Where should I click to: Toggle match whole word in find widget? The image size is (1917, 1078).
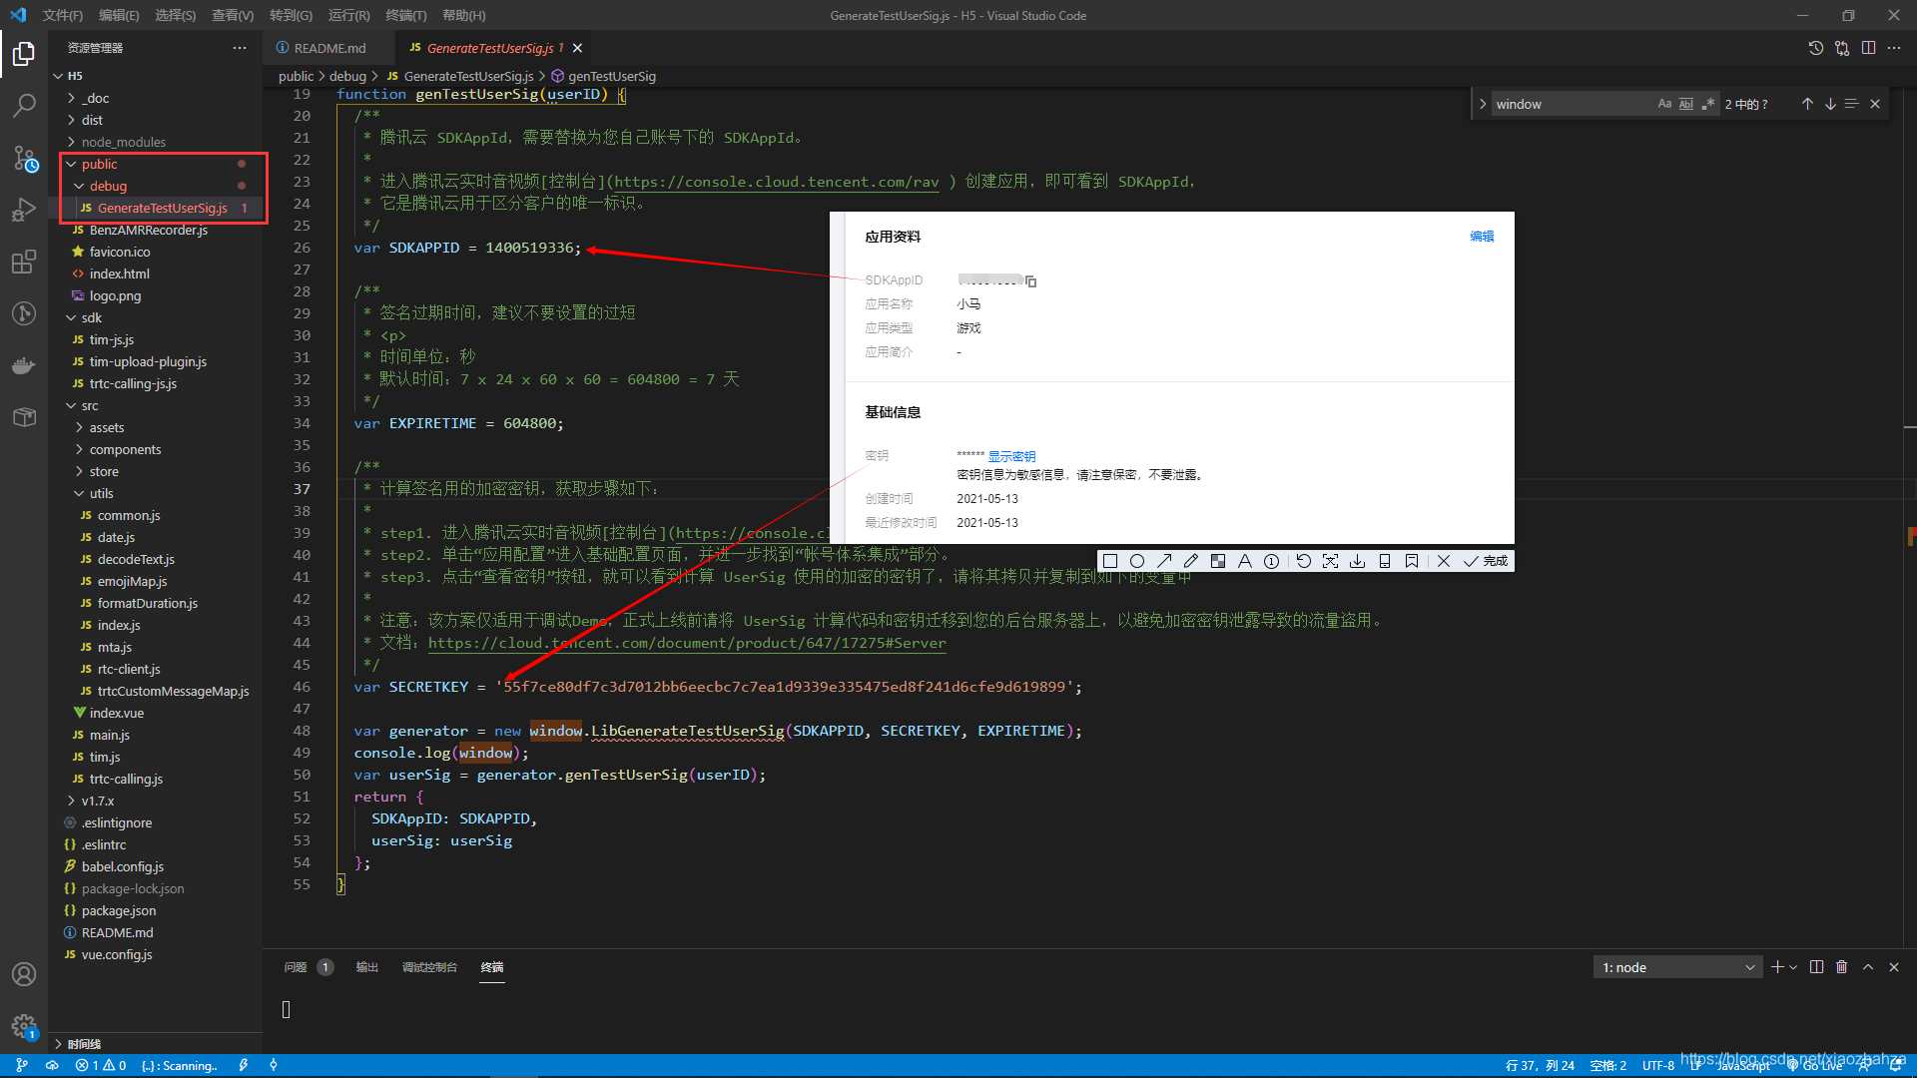[1686, 104]
